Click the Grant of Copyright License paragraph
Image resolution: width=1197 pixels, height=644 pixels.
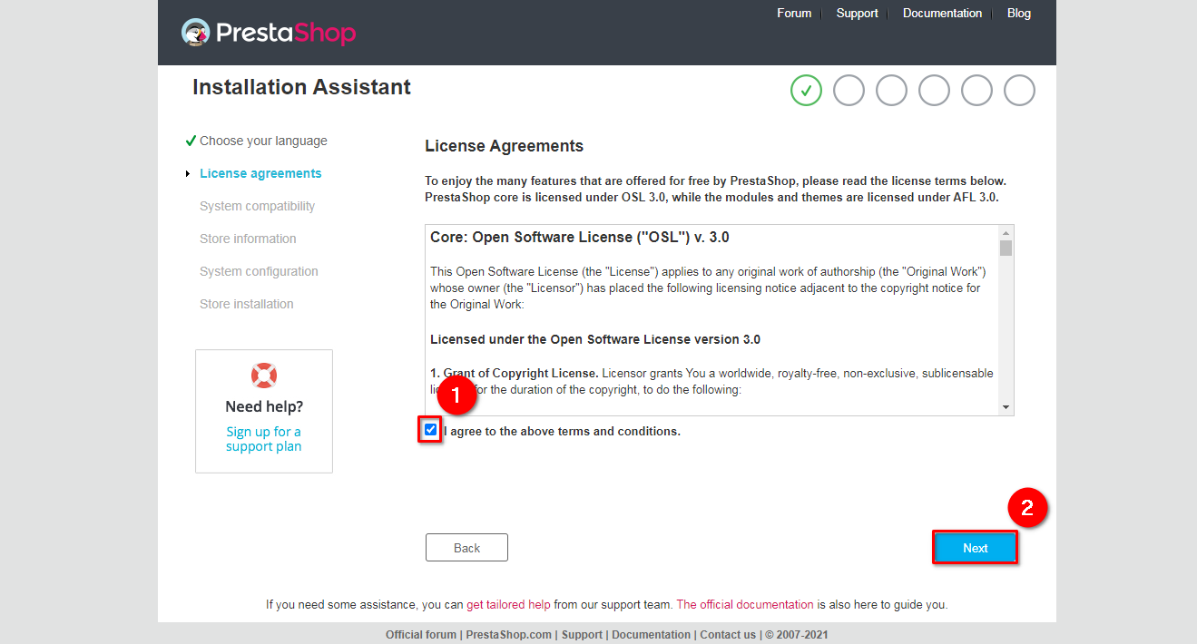pos(711,382)
